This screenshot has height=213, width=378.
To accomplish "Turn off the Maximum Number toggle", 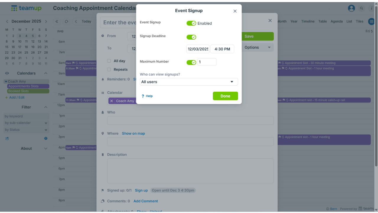I will click(191, 62).
